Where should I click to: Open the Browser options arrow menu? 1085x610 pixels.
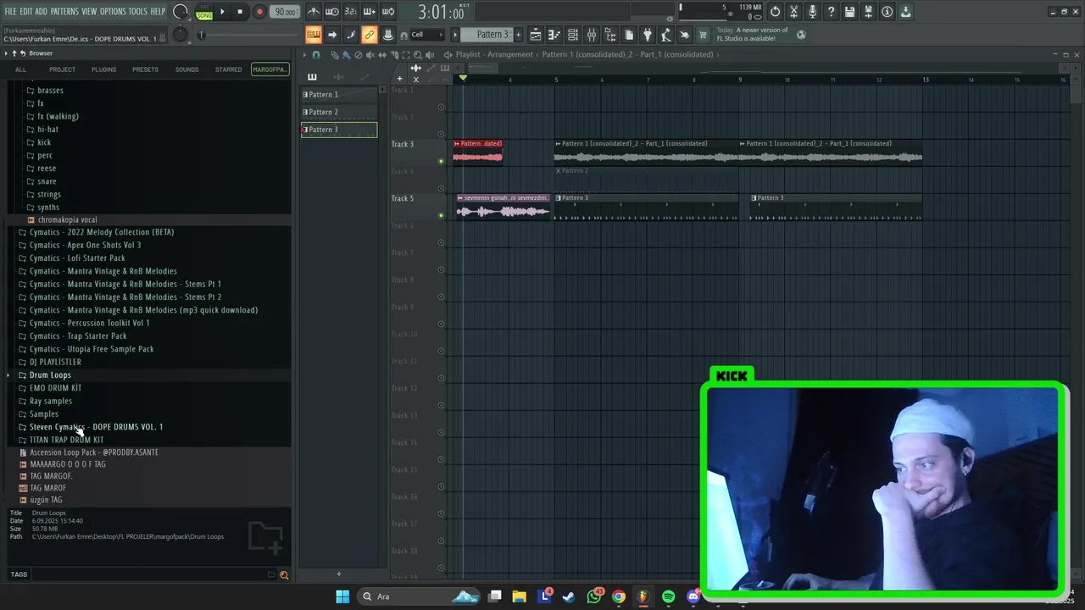coord(6,53)
